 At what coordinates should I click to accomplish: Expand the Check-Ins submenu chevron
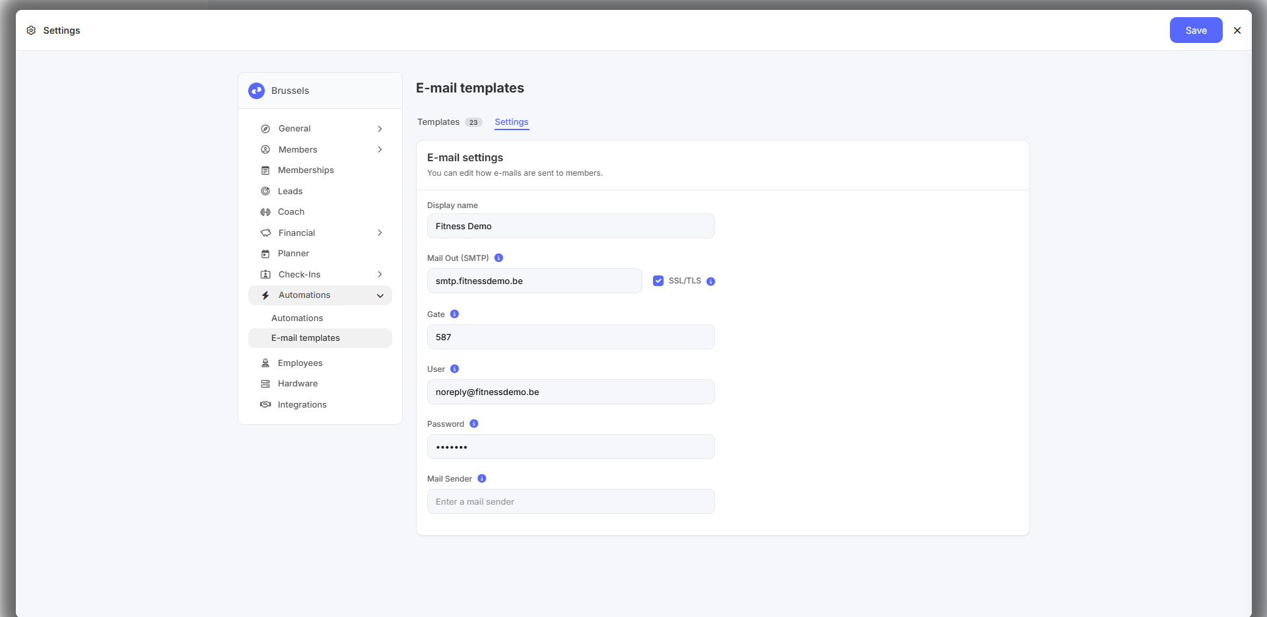click(x=380, y=275)
